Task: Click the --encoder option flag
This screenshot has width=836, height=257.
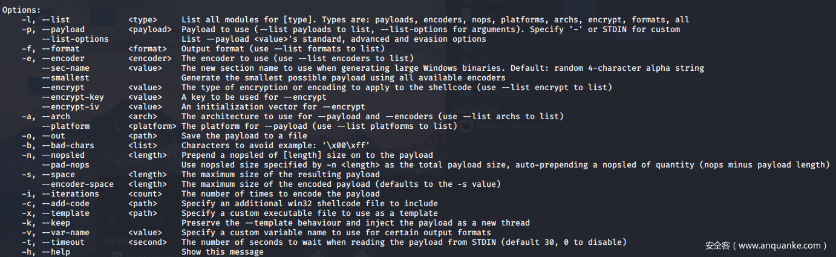Action: pyautogui.click(x=63, y=58)
